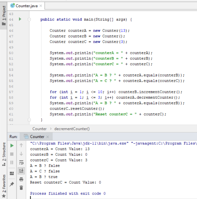Toggle soft-wrap in console

coord(21,162)
